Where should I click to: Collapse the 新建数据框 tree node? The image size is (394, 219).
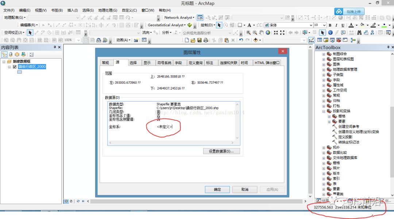4,61
